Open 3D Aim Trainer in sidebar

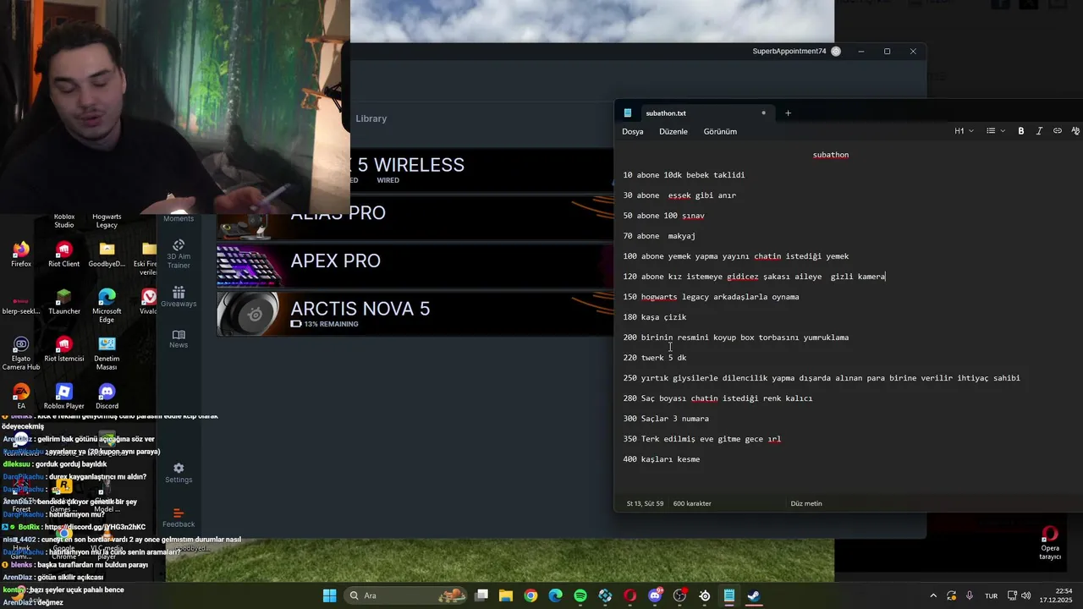[179, 254]
